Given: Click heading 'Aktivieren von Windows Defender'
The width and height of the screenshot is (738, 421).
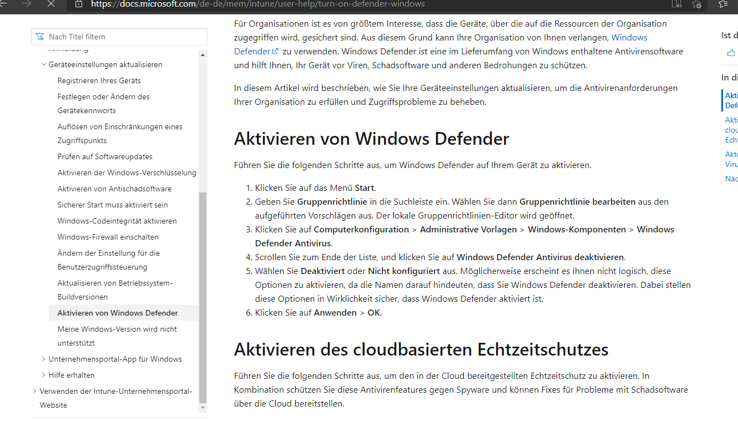Looking at the screenshot, I should coord(371,138).
